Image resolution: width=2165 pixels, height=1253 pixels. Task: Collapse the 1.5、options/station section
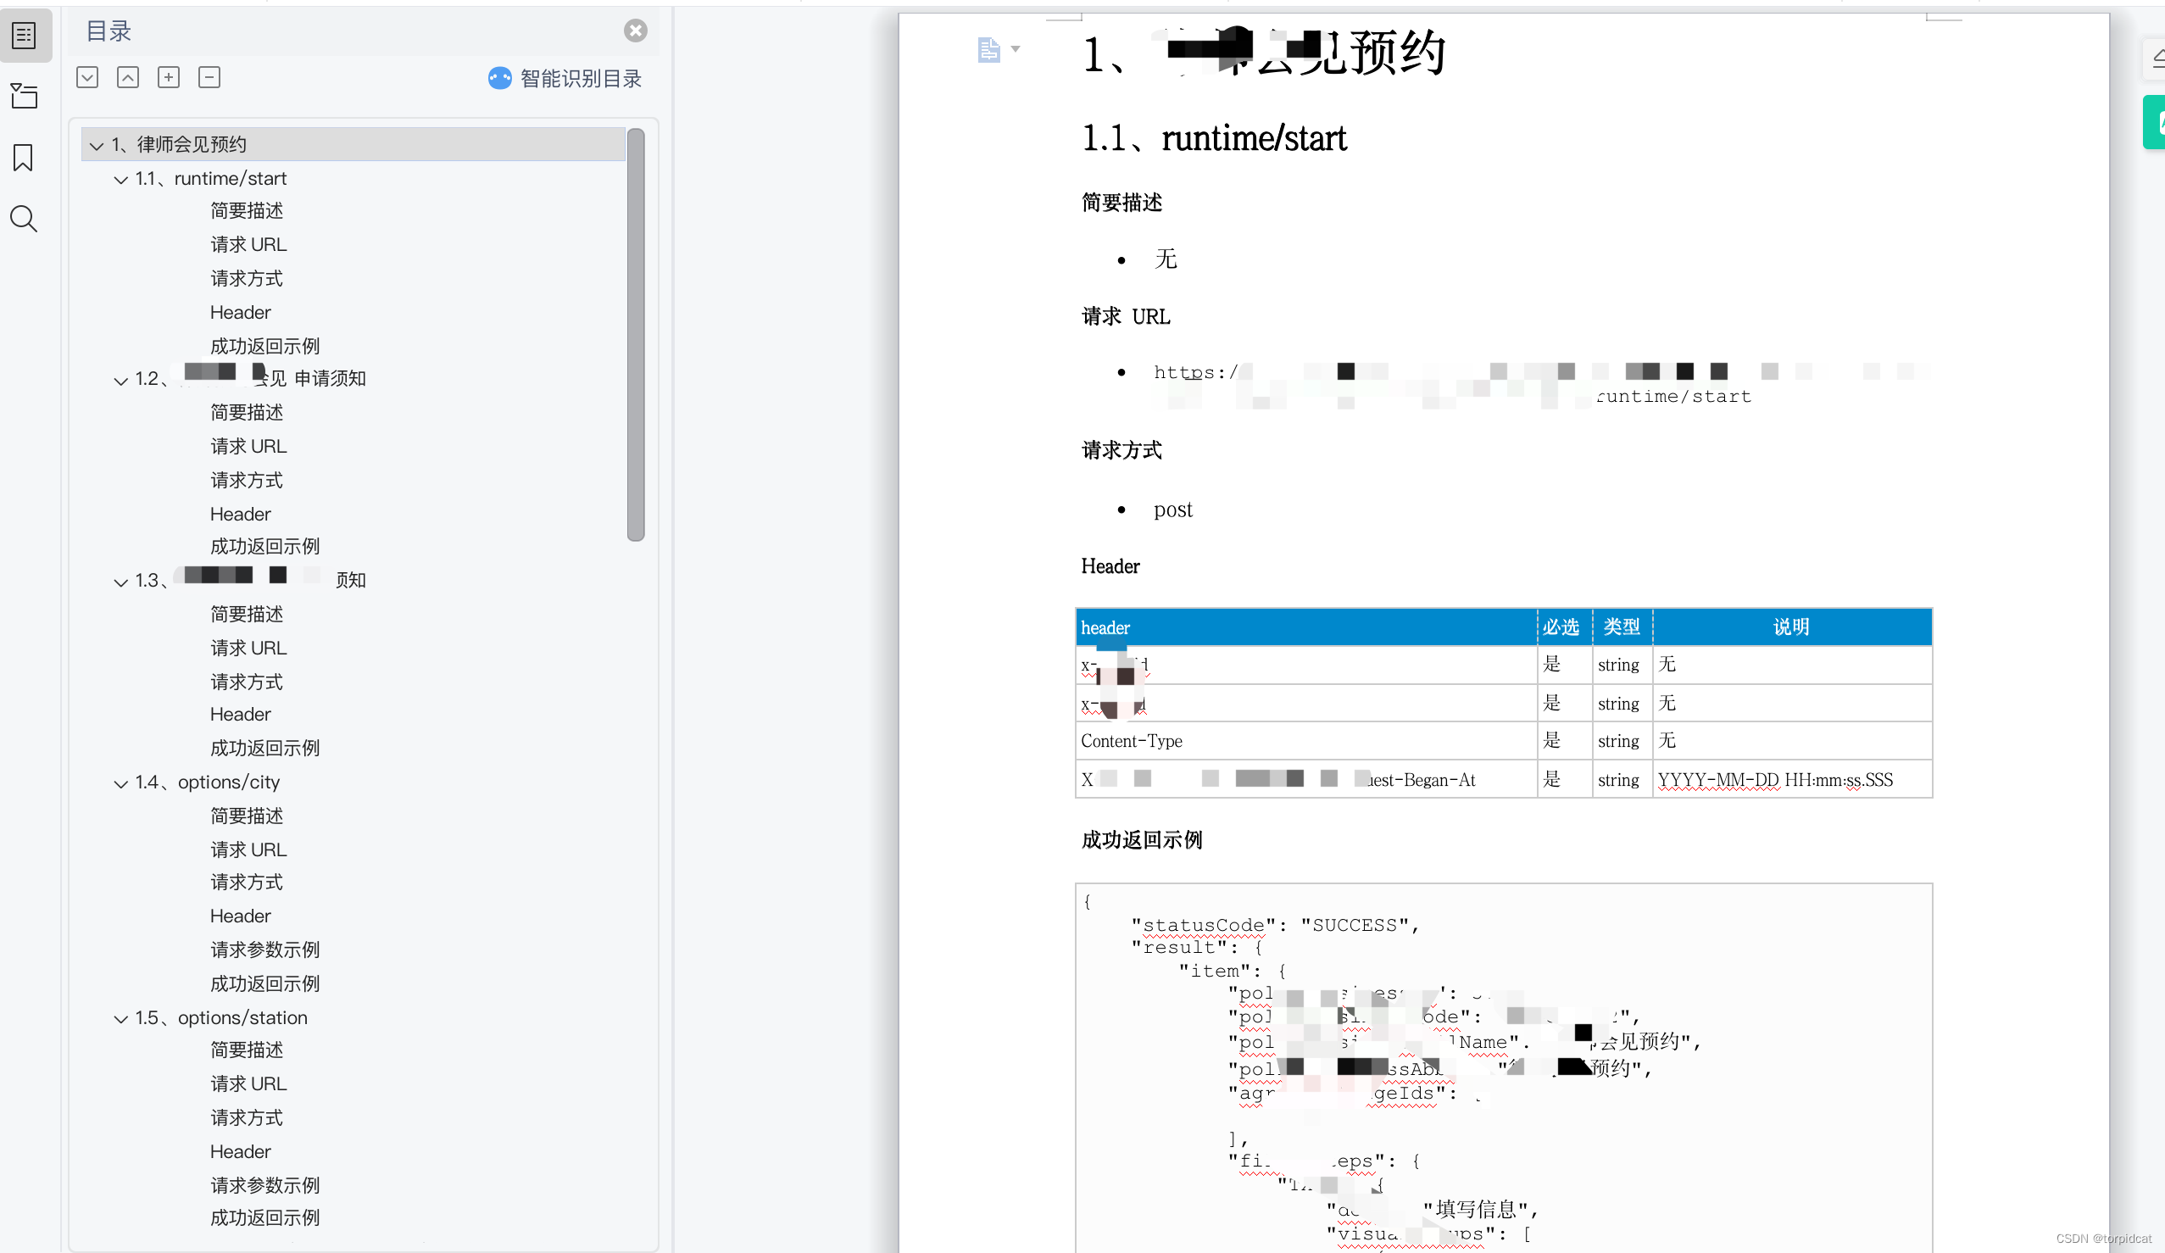(x=120, y=1019)
